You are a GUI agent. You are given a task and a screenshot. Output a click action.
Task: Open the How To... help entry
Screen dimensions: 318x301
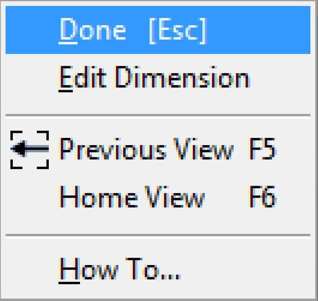click(120, 268)
